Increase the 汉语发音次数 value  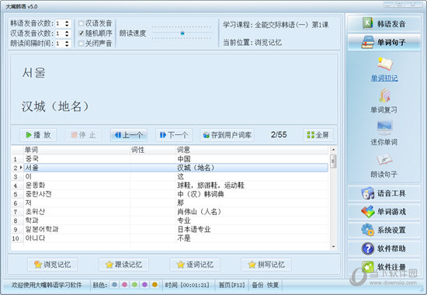67,32
